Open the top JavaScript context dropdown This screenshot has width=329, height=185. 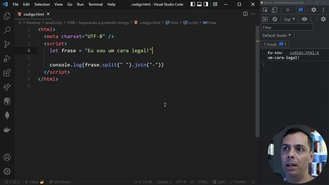point(289,20)
